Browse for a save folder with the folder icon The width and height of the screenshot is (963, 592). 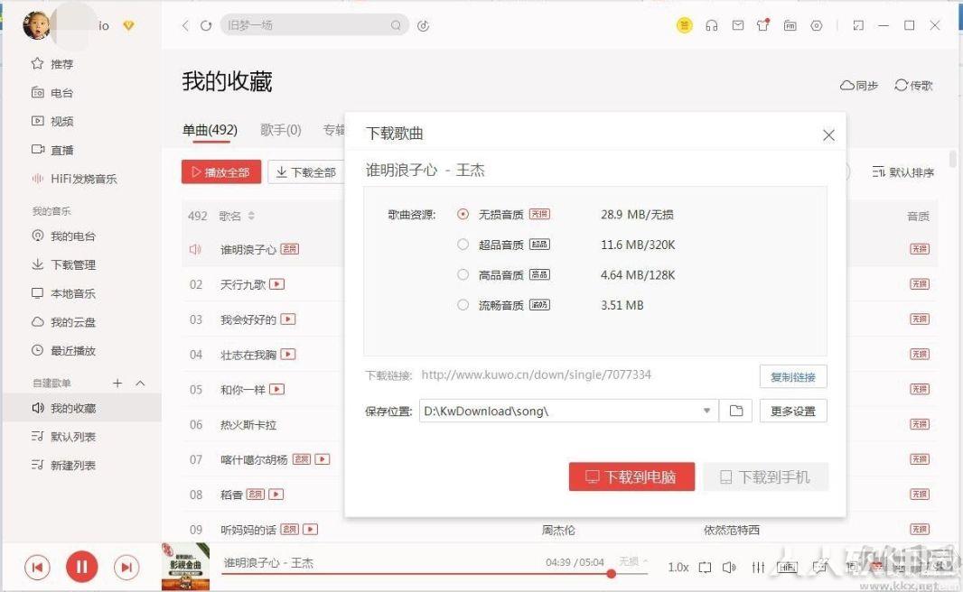click(735, 411)
